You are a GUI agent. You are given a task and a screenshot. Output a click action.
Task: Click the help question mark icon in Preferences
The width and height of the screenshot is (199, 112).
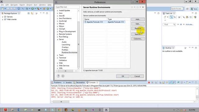[x=58, y=76]
